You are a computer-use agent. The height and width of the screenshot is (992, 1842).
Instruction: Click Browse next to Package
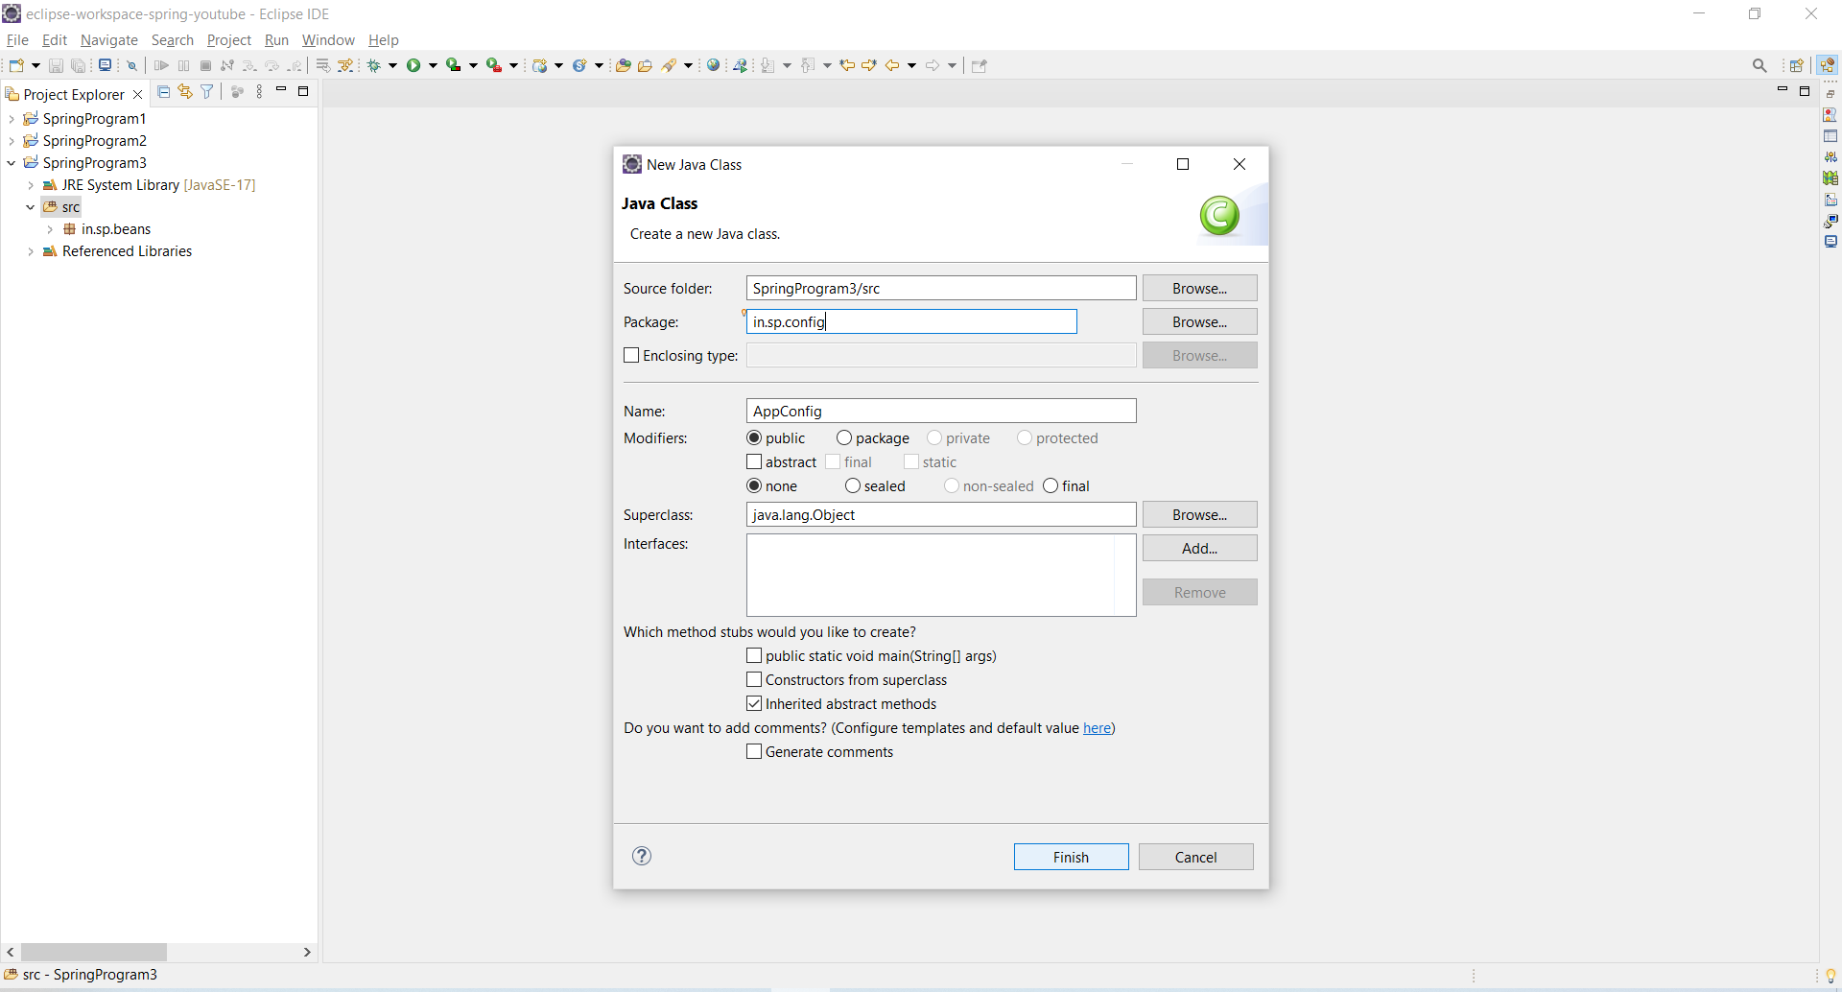(1199, 321)
